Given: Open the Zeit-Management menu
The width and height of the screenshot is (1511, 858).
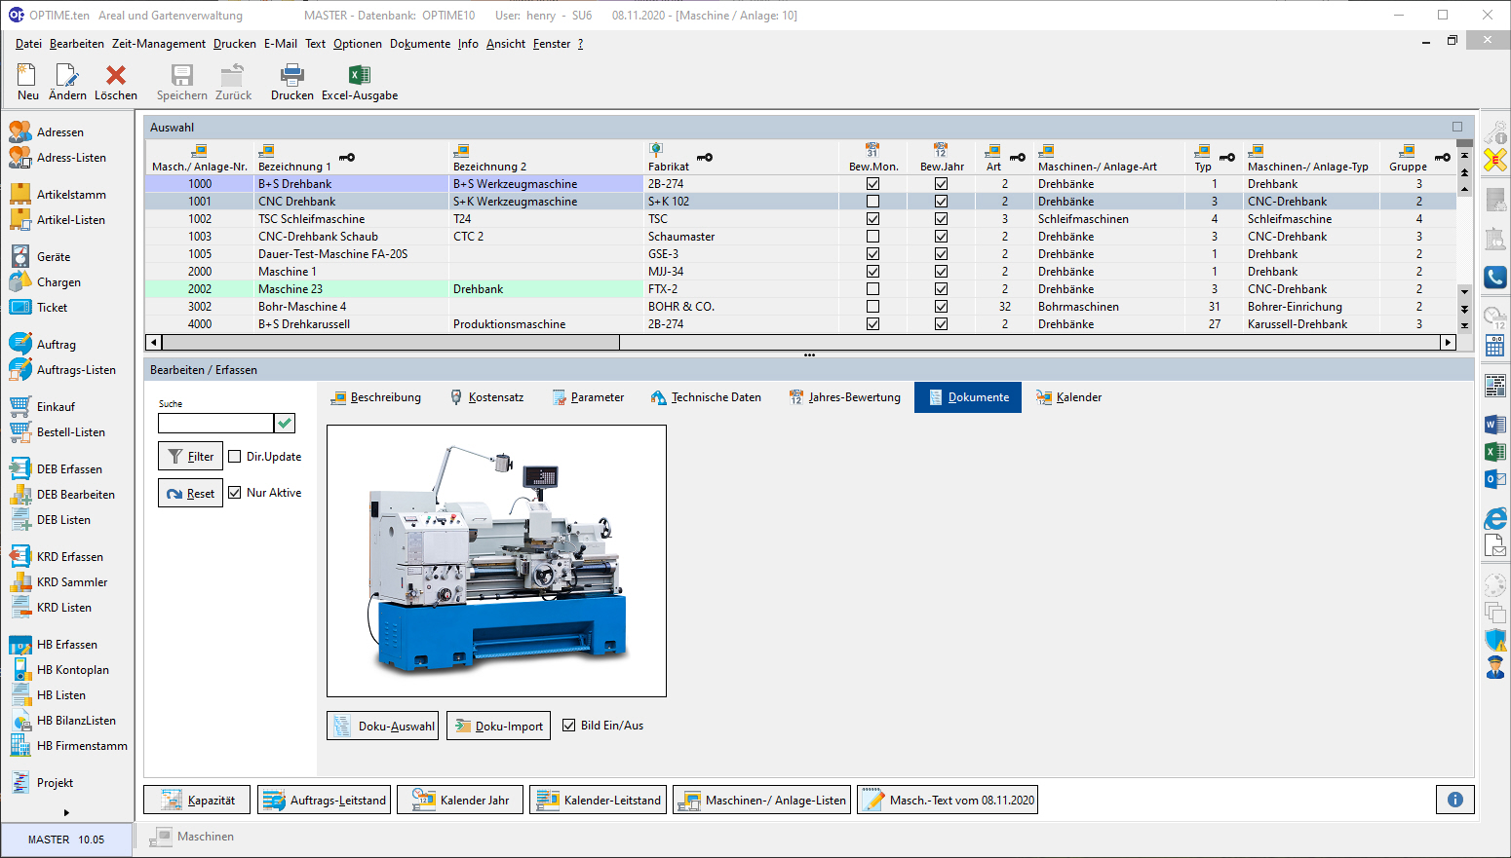Looking at the screenshot, I should point(158,44).
